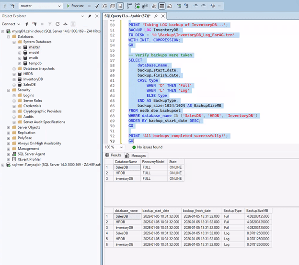299x265 pixels.
Task: Toggle auto-hide pin on Object Explorer
Action: (90, 16)
